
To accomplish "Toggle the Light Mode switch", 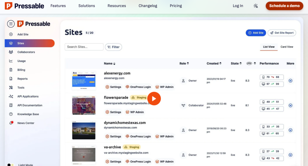I will tap(11, 165).
